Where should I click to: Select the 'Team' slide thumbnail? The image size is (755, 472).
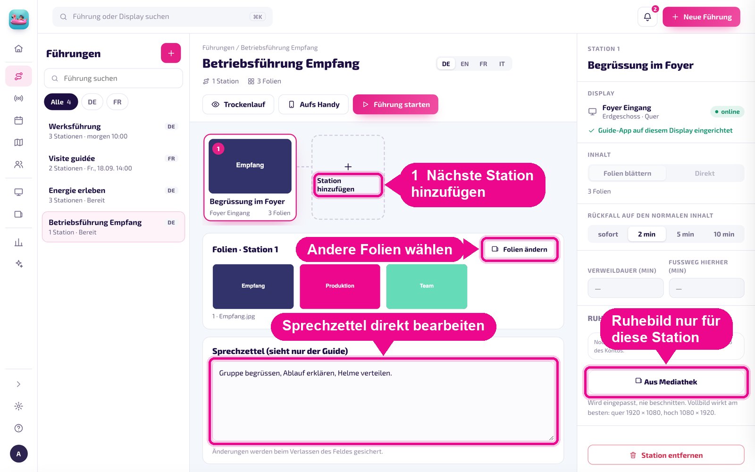click(x=427, y=287)
